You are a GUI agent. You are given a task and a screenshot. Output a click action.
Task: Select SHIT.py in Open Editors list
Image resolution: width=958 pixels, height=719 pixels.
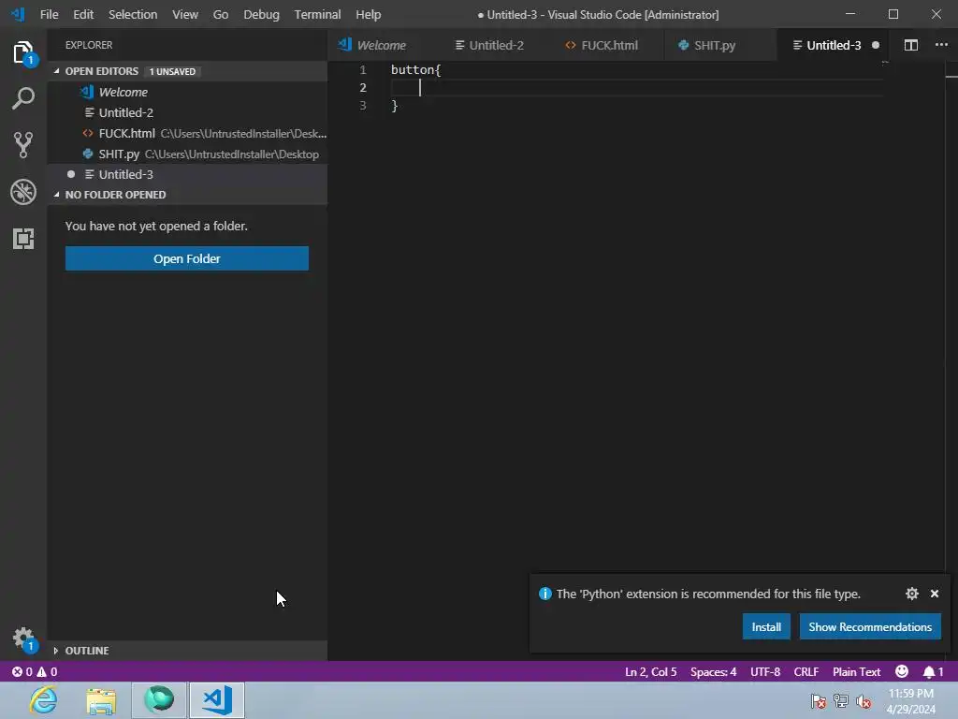tap(187, 154)
